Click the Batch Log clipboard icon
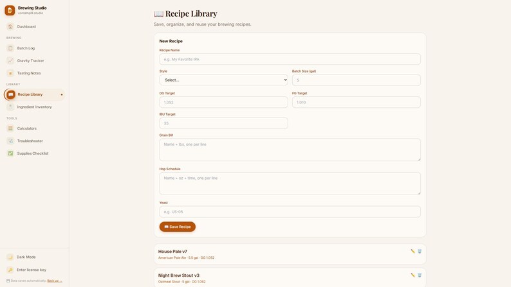This screenshot has width=511, height=287. tap(10, 48)
